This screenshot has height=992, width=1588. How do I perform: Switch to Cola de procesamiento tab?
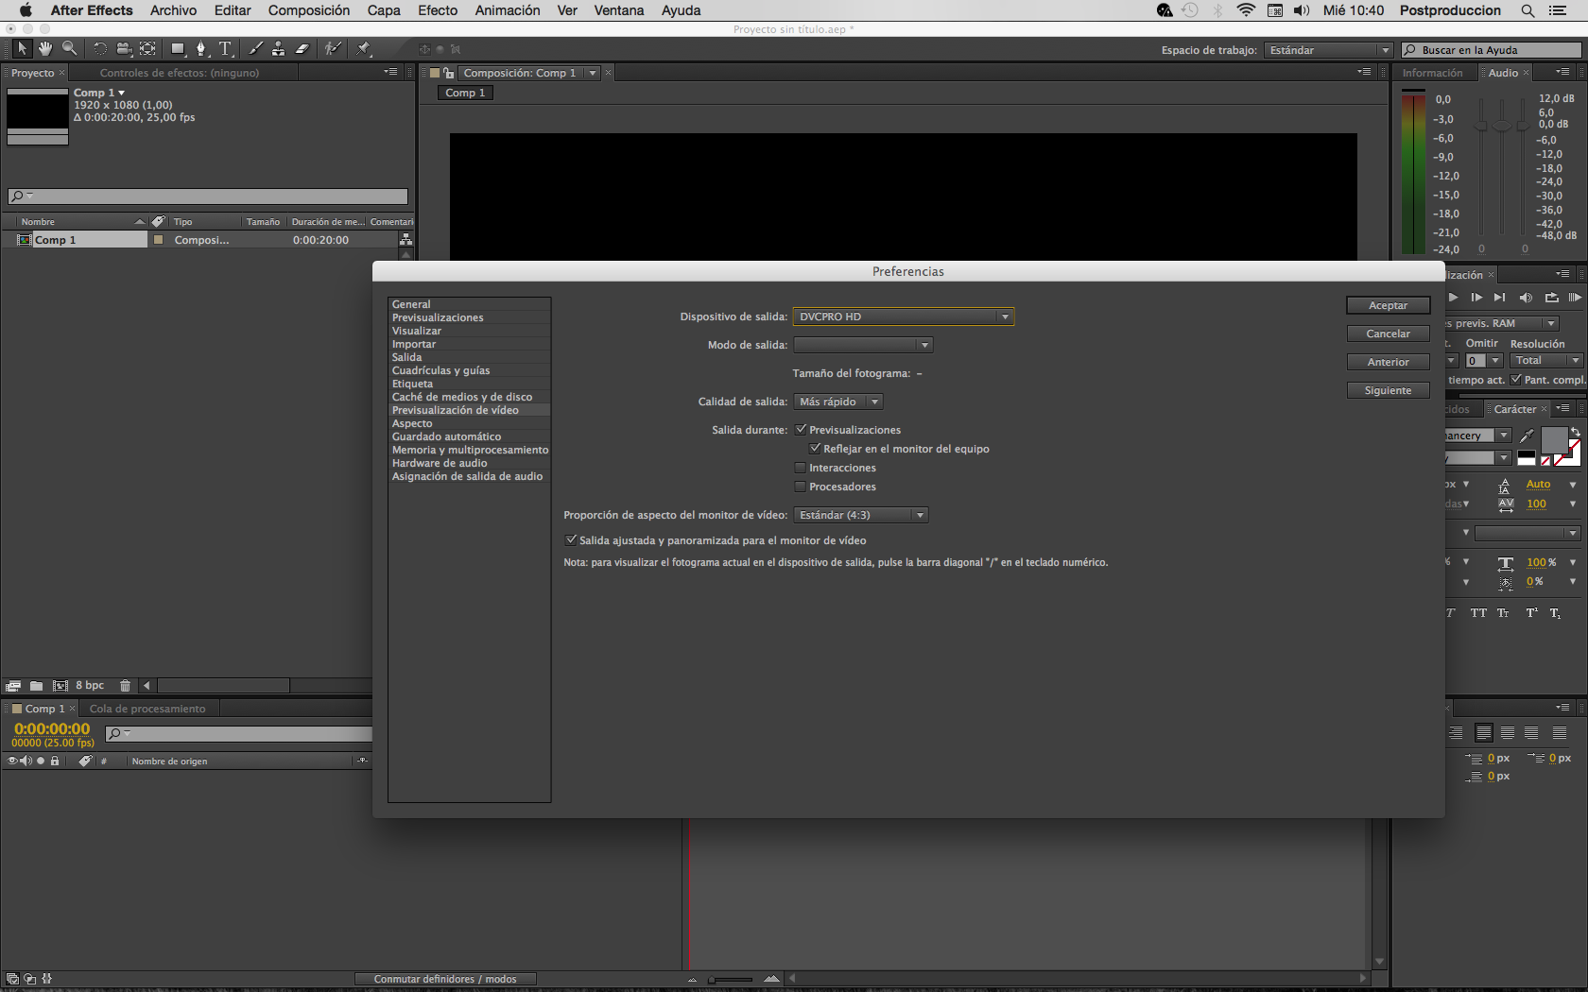[147, 709]
